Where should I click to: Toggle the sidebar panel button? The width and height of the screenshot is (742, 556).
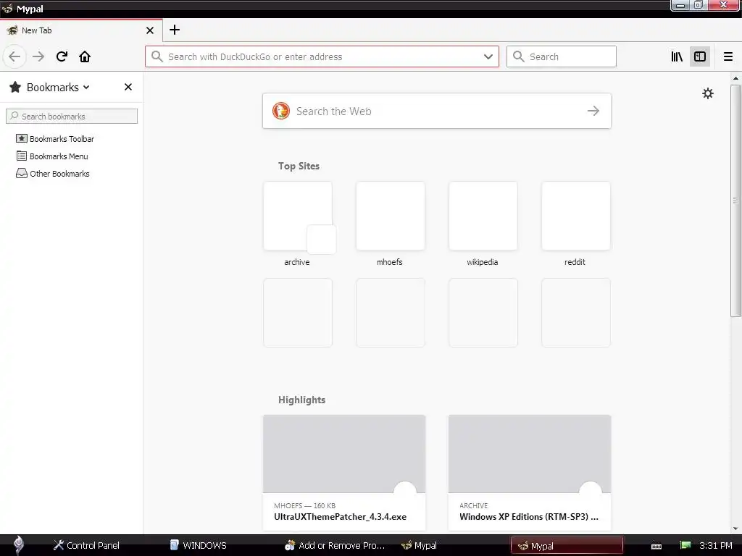tap(700, 56)
